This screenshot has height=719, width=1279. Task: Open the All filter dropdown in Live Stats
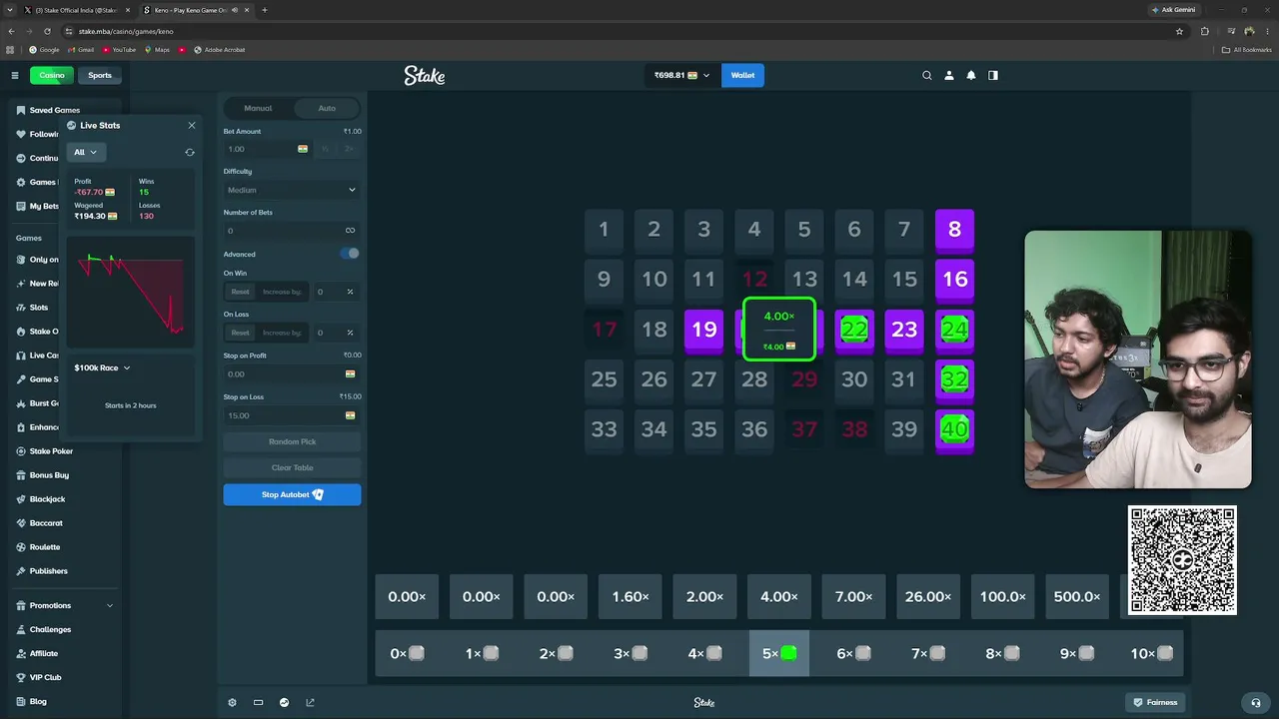[86, 152]
